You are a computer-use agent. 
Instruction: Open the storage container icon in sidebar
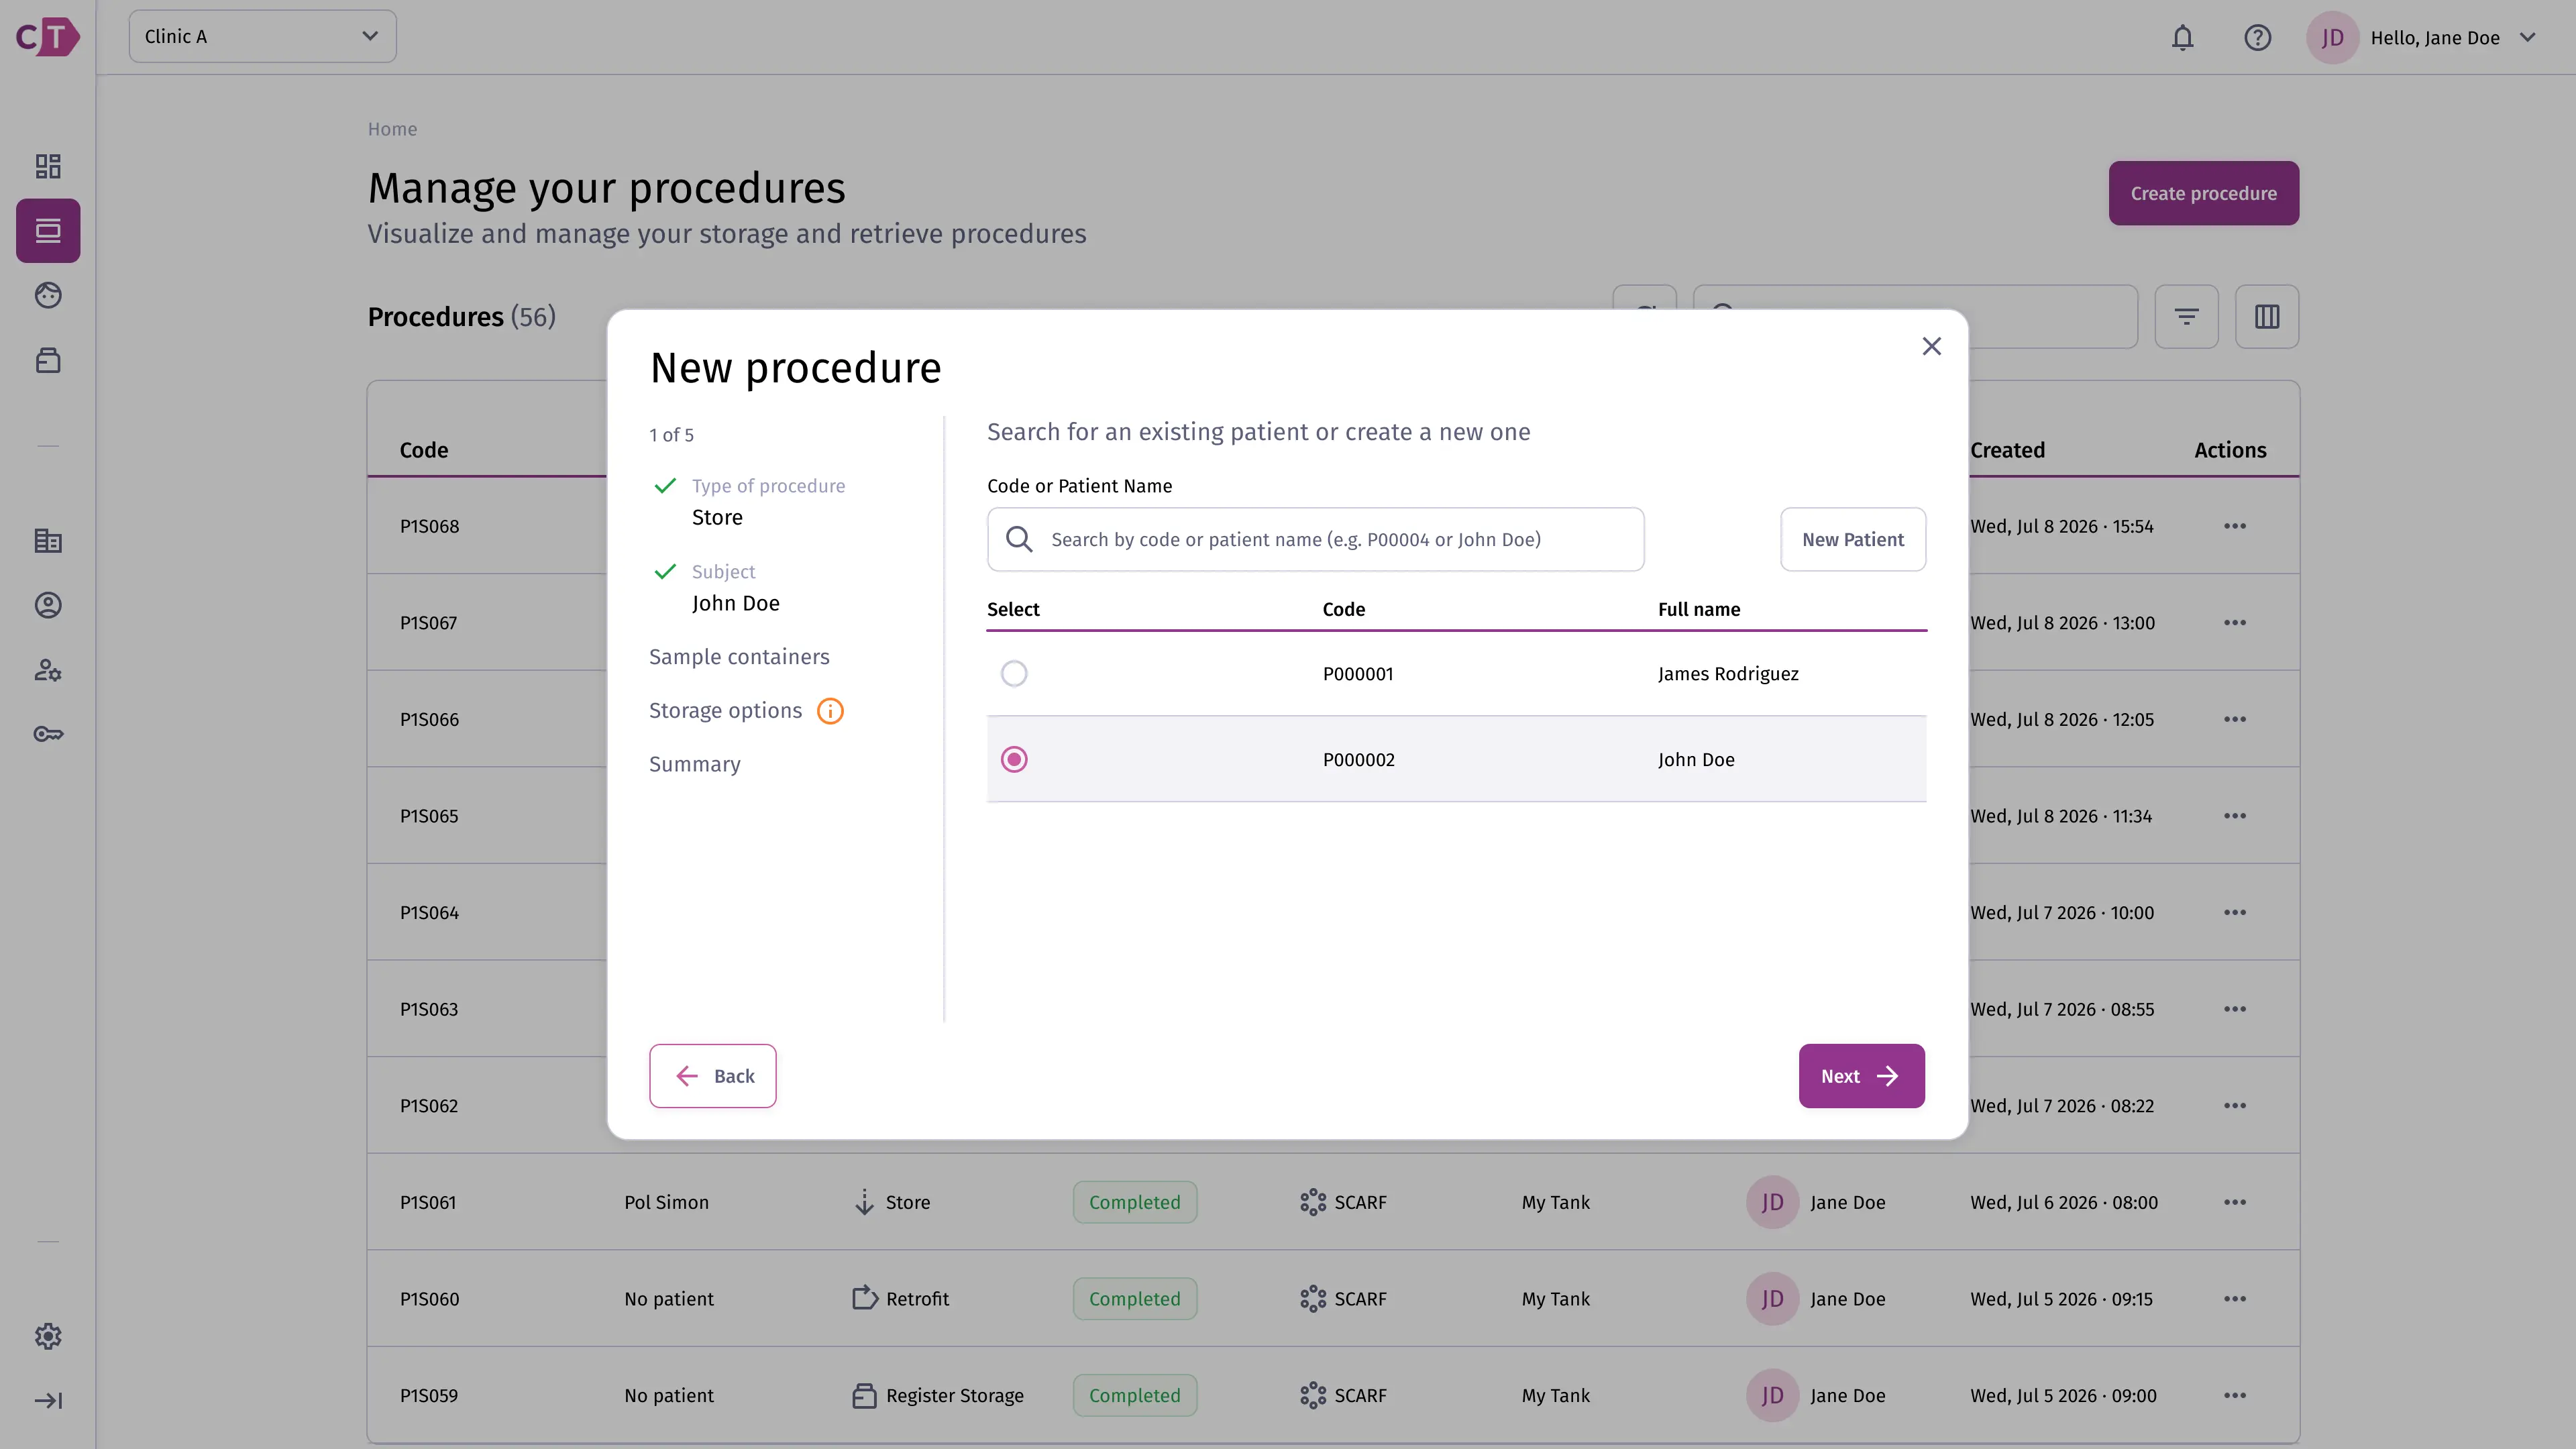48,360
